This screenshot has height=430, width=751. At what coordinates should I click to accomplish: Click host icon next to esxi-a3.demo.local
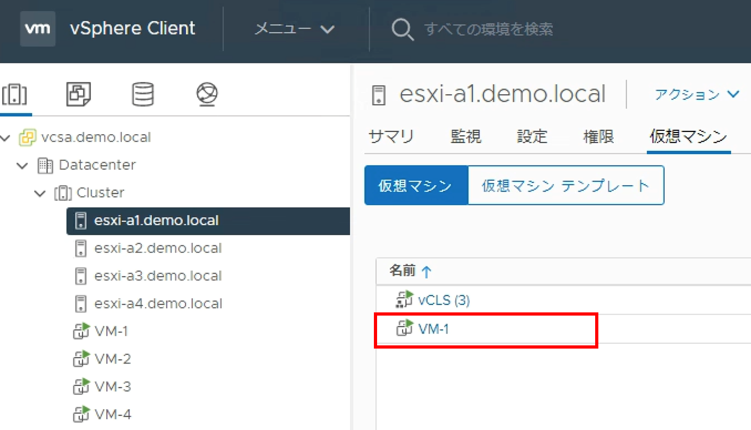tap(81, 276)
